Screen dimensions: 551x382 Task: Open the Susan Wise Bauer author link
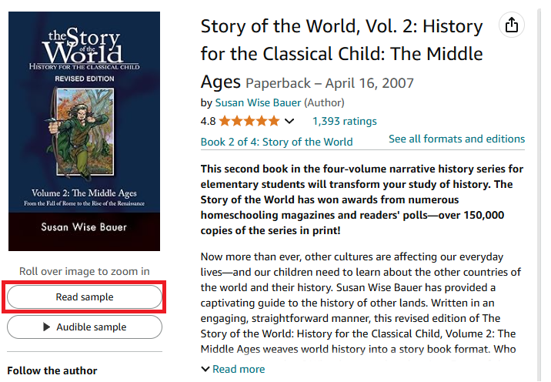[257, 102]
